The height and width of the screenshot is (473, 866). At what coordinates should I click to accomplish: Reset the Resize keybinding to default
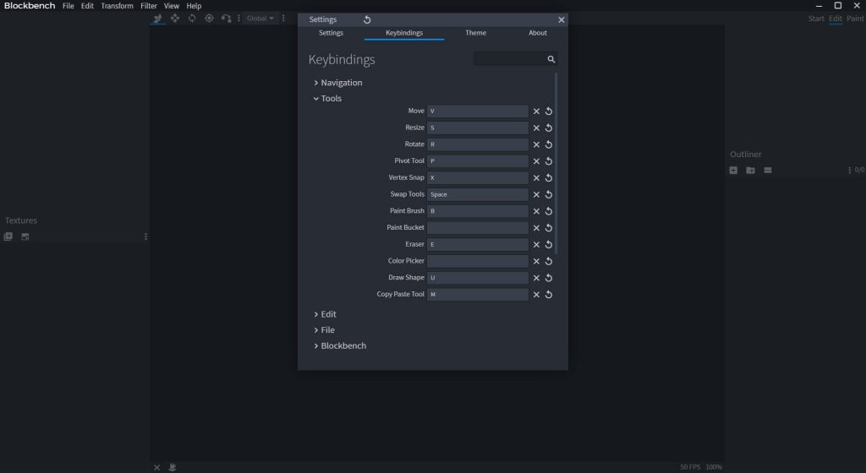pyautogui.click(x=548, y=128)
